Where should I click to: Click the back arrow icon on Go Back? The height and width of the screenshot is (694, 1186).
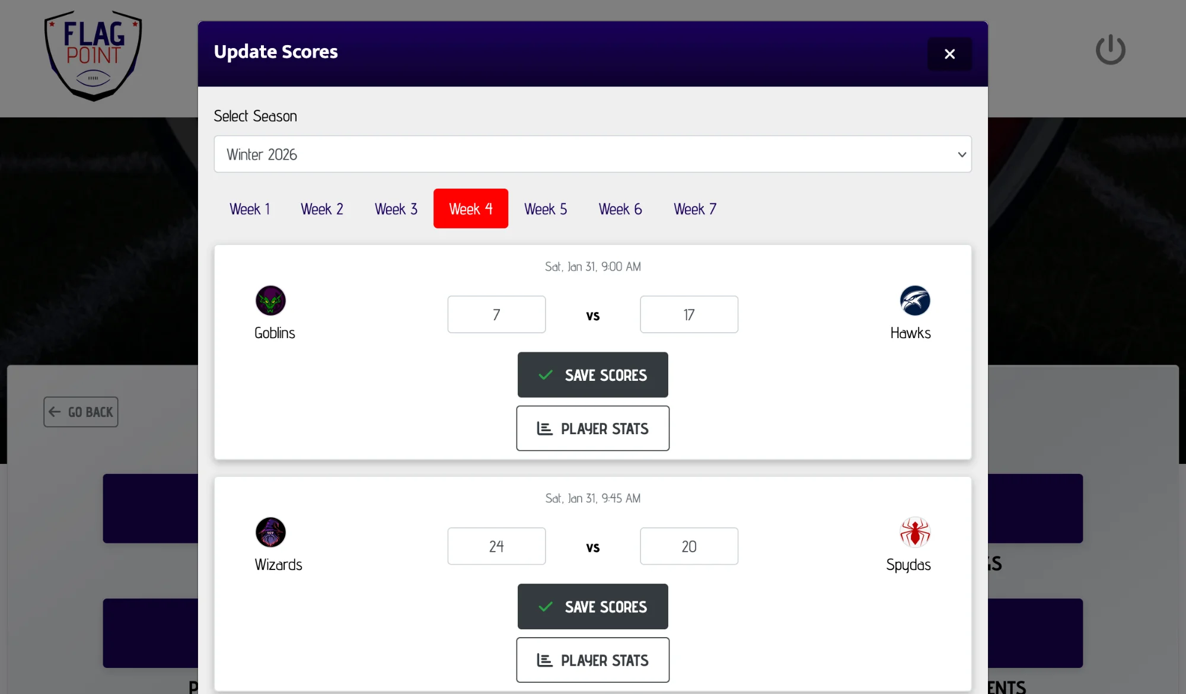point(55,411)
